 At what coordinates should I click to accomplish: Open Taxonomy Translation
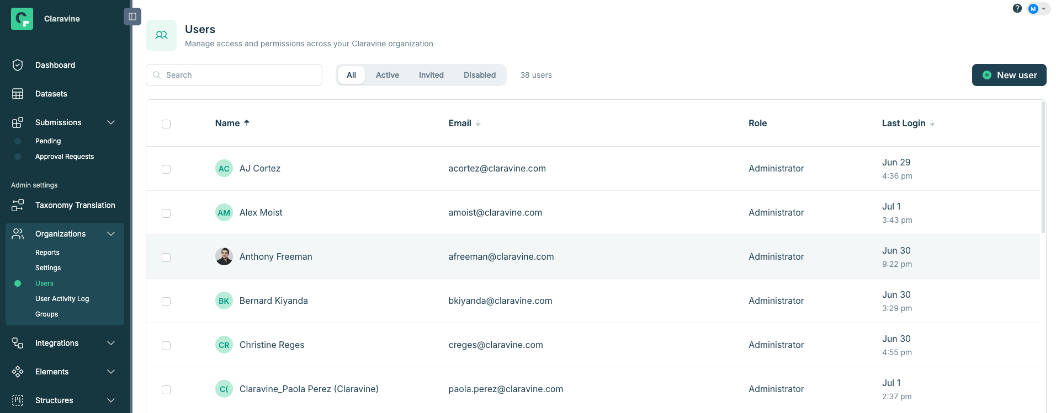tap(75, 205)
